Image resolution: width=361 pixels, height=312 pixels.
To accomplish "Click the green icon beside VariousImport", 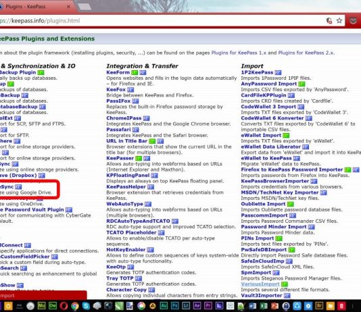I will (x=285, y=284).
